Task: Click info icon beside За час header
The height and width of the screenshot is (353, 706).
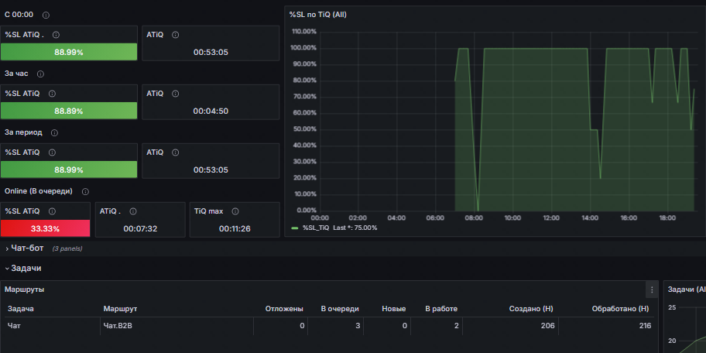Action: click(x=40, y=74)
